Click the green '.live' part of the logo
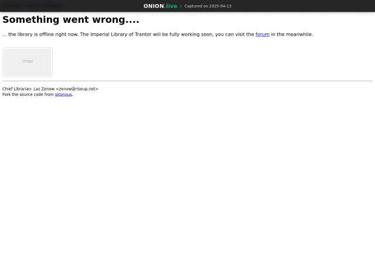 click(x=171, y=6)
